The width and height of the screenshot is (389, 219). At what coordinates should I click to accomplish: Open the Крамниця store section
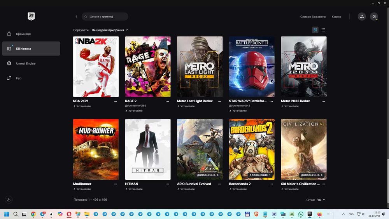pos(31,34)
